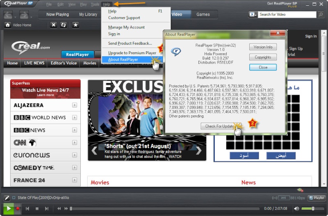Add favorite with the star icon
This screenshot has height=216, width=328.
click(75, 25)
